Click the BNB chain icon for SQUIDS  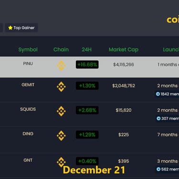click(x=61, y=111)
